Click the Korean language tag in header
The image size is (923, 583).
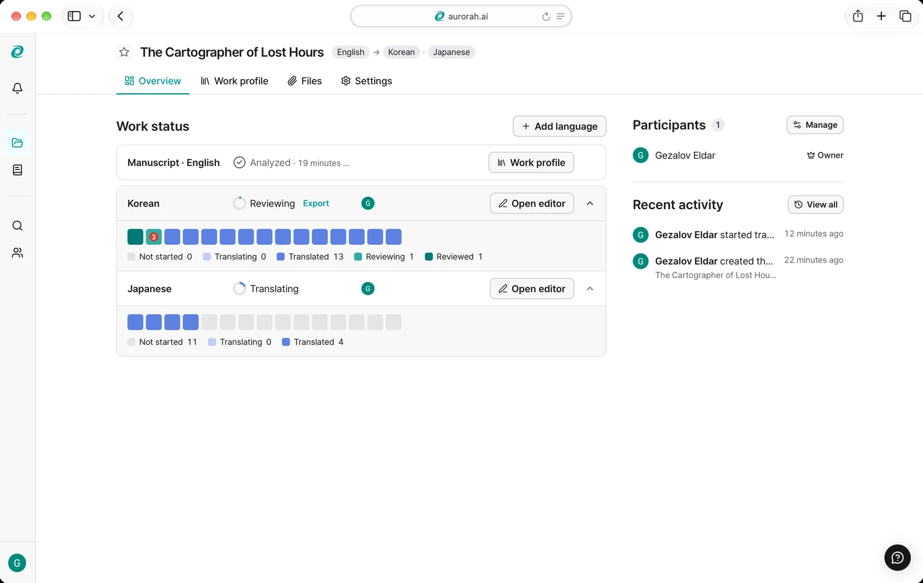click(401, 52)
